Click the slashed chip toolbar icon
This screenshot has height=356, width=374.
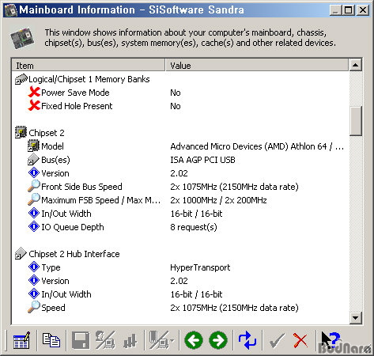(159, 340)
